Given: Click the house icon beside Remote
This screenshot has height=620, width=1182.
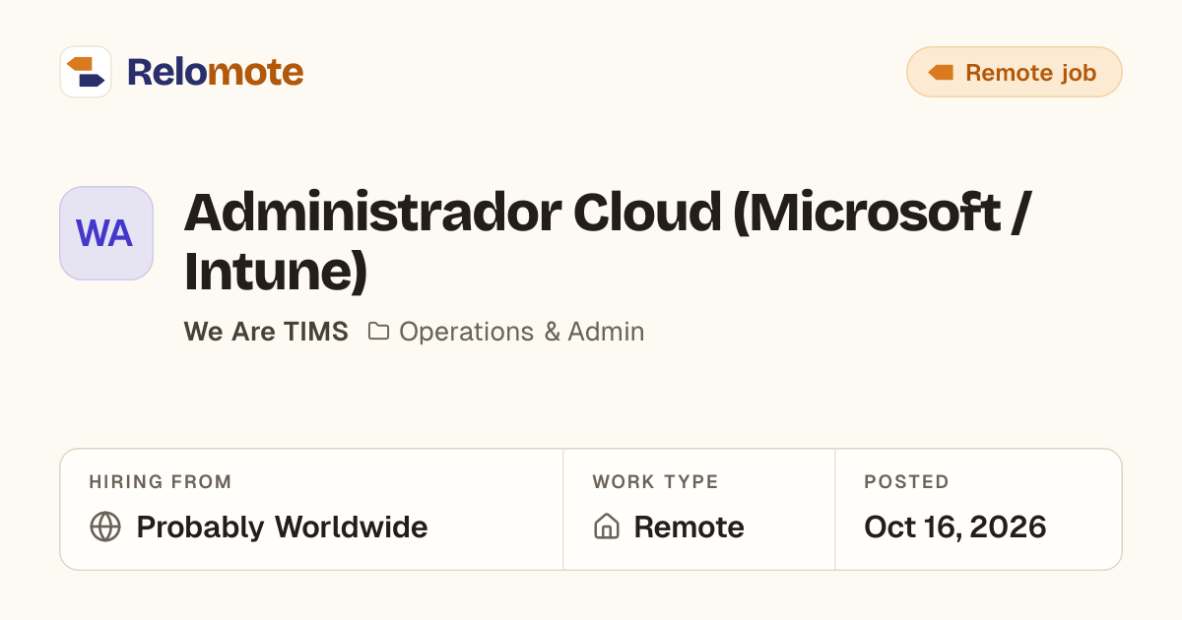Looking at the screenshot, I should (x=607, y=527).
